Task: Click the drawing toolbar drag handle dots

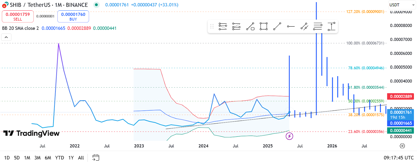Action: pos(212,27)
